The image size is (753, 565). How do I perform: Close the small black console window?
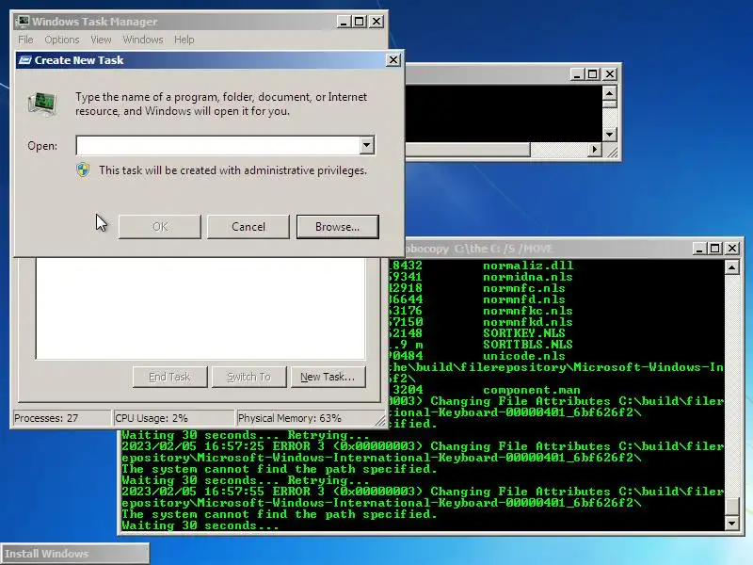(x=609, y=74)
